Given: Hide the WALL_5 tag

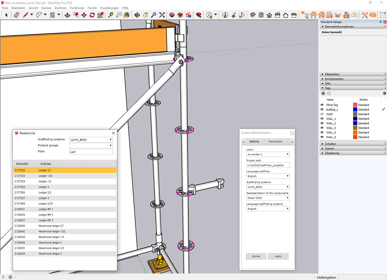Looking at the screenshot, I should point(322,137).
